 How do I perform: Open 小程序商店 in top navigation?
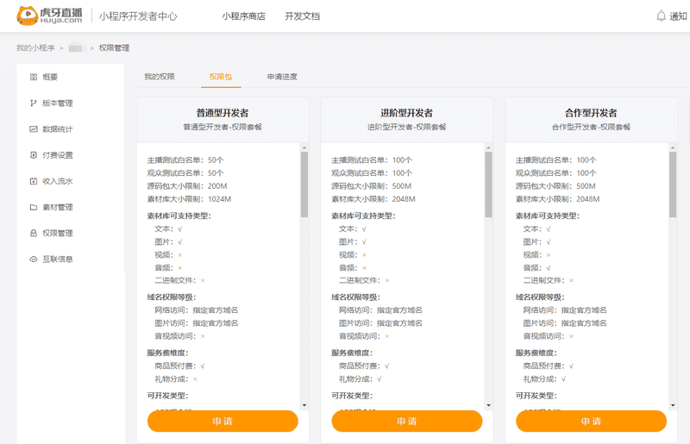(243, 16)
